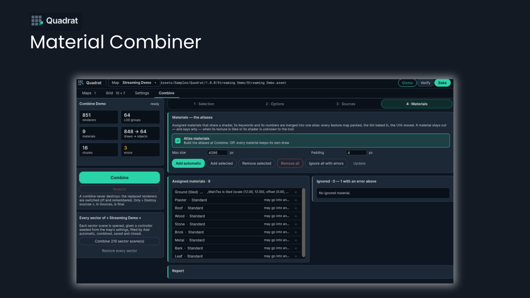Select the Combine tab
This screenshot has width=530, height=298.
coord(167,93)
